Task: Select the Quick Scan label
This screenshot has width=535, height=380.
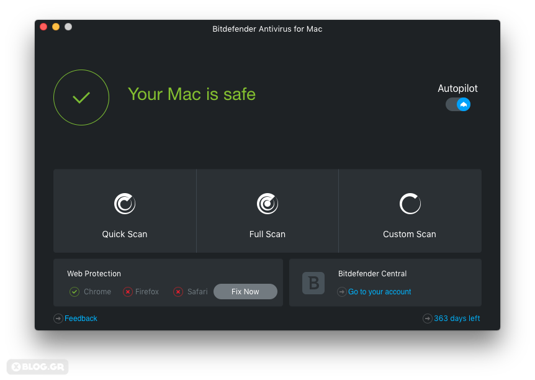Action: pyautogui.click(x=125, y=234)
